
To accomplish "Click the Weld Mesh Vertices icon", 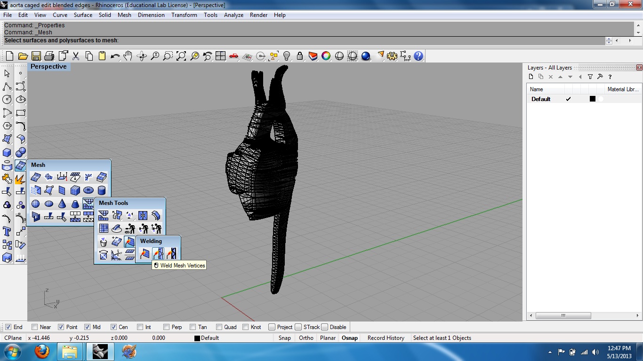I will coord(158,254).
